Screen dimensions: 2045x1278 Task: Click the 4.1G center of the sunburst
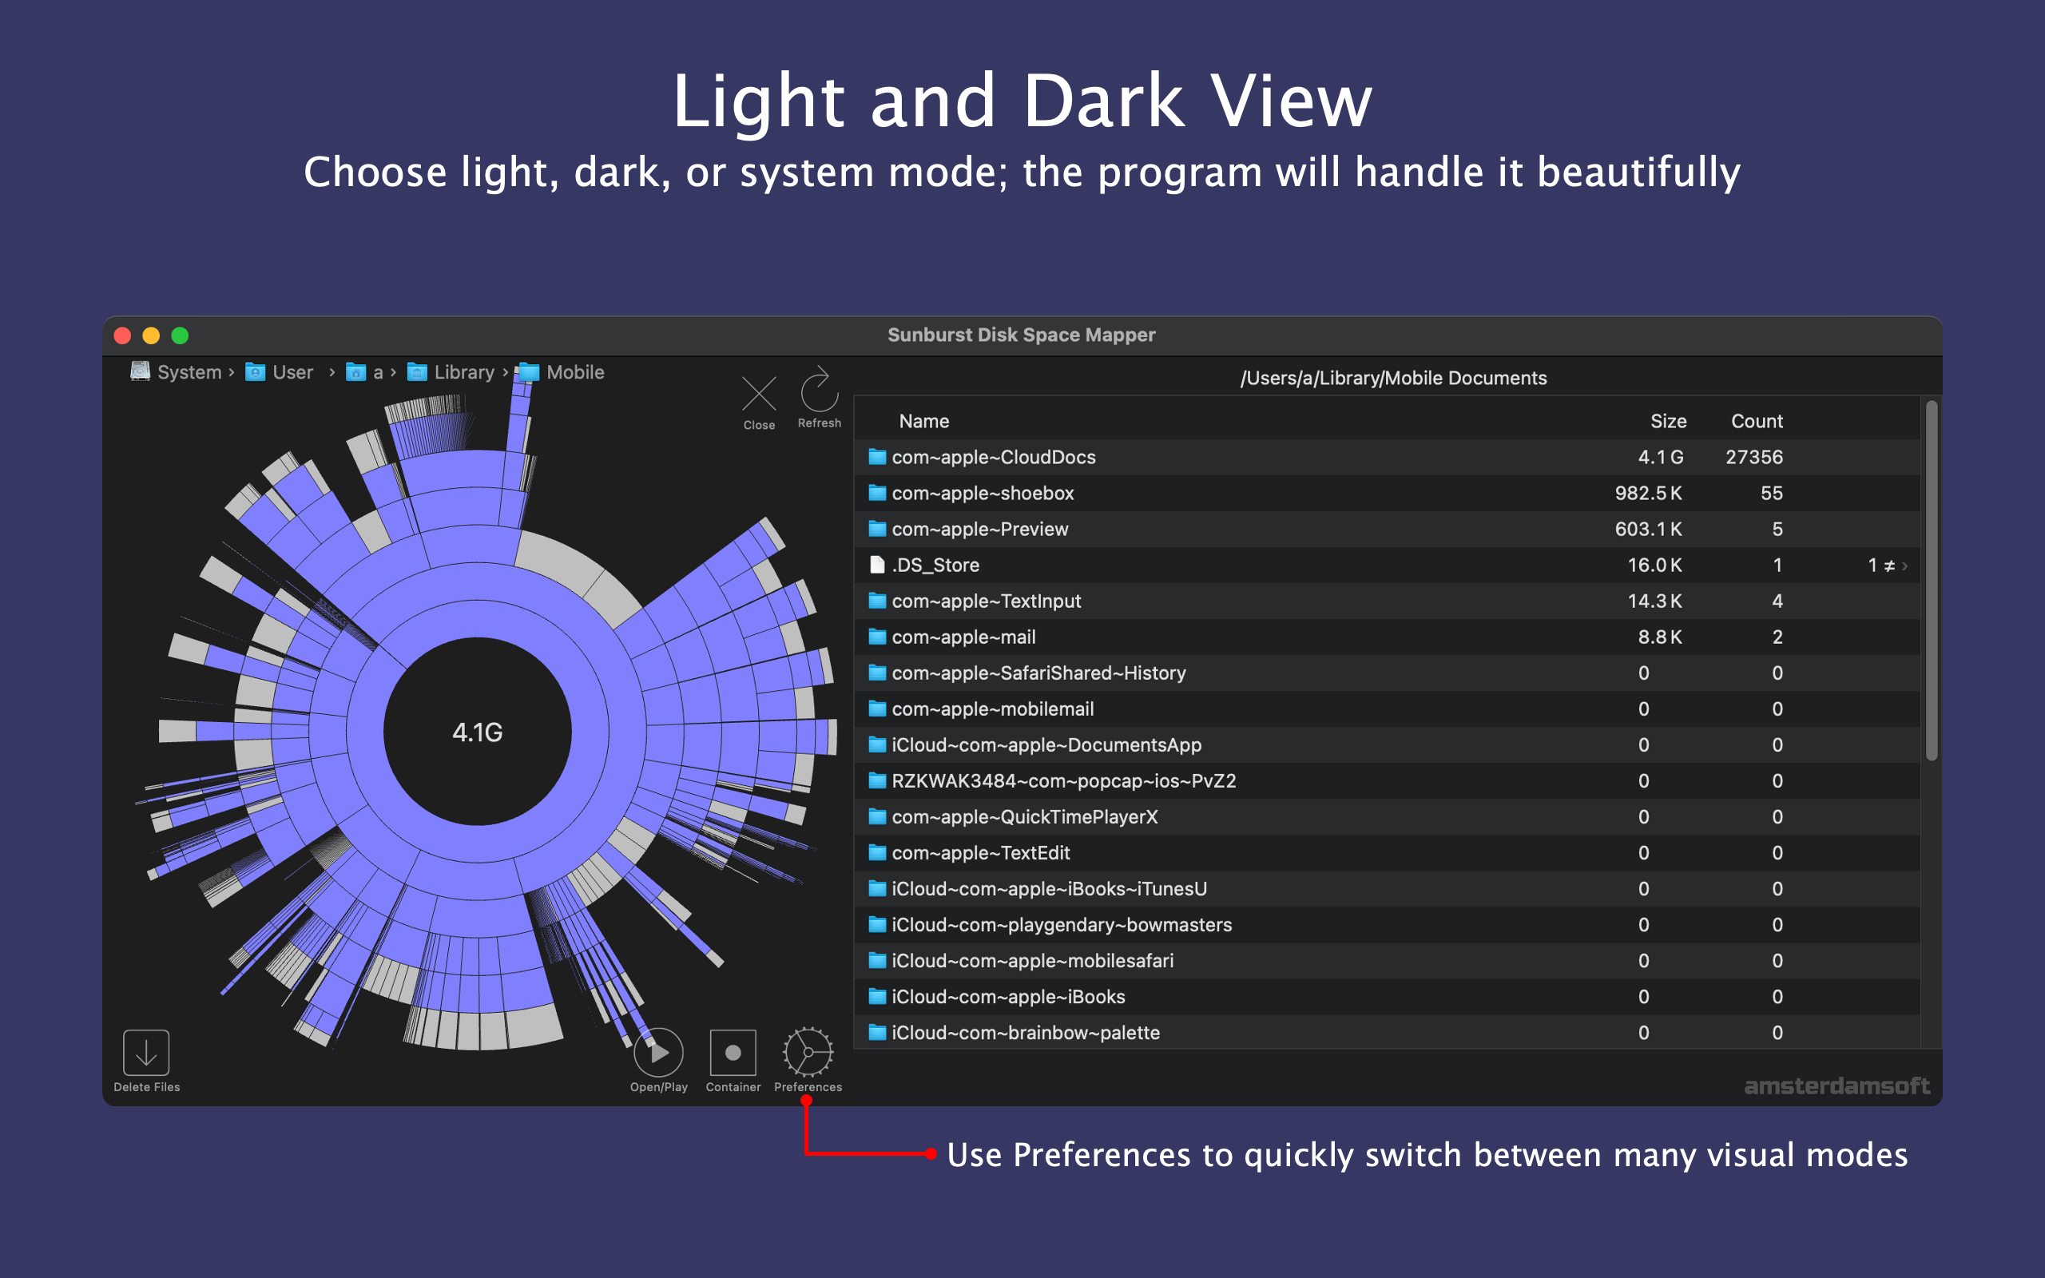point(478,732)
